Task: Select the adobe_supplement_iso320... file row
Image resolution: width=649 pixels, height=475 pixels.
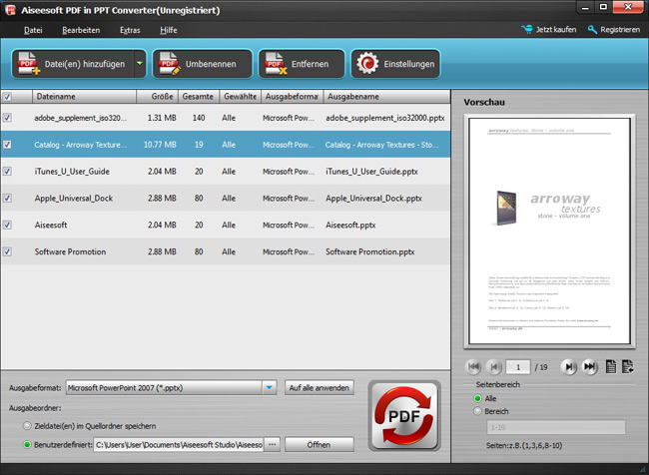Action: click(x=226, y=118)
